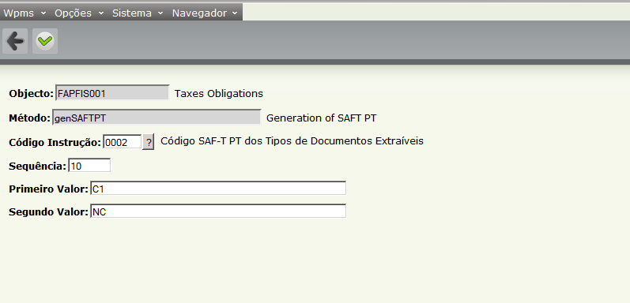Confirm with the green checkmark icon
Image resolution: width=630 pixels, height=303 pixels.
click(45, 41)
